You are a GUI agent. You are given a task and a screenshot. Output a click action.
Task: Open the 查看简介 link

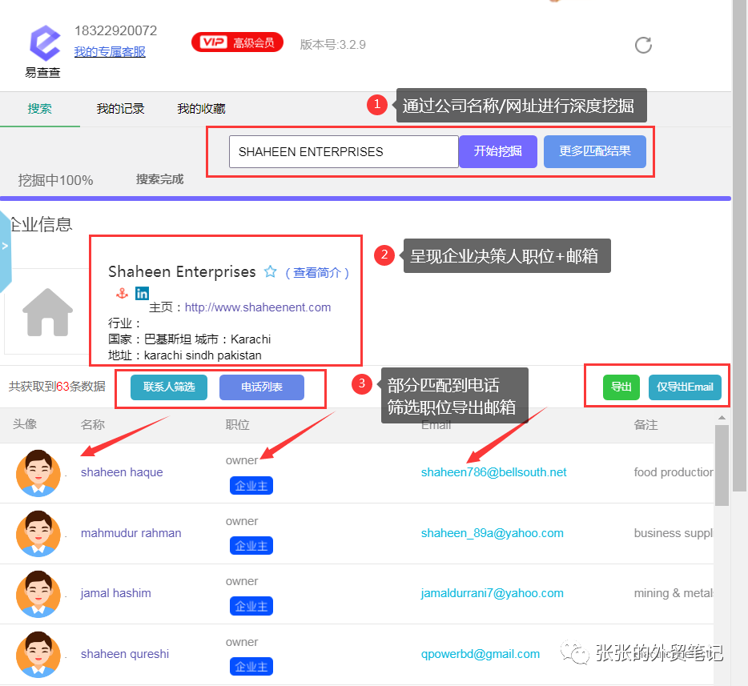(x=317, y=273)
